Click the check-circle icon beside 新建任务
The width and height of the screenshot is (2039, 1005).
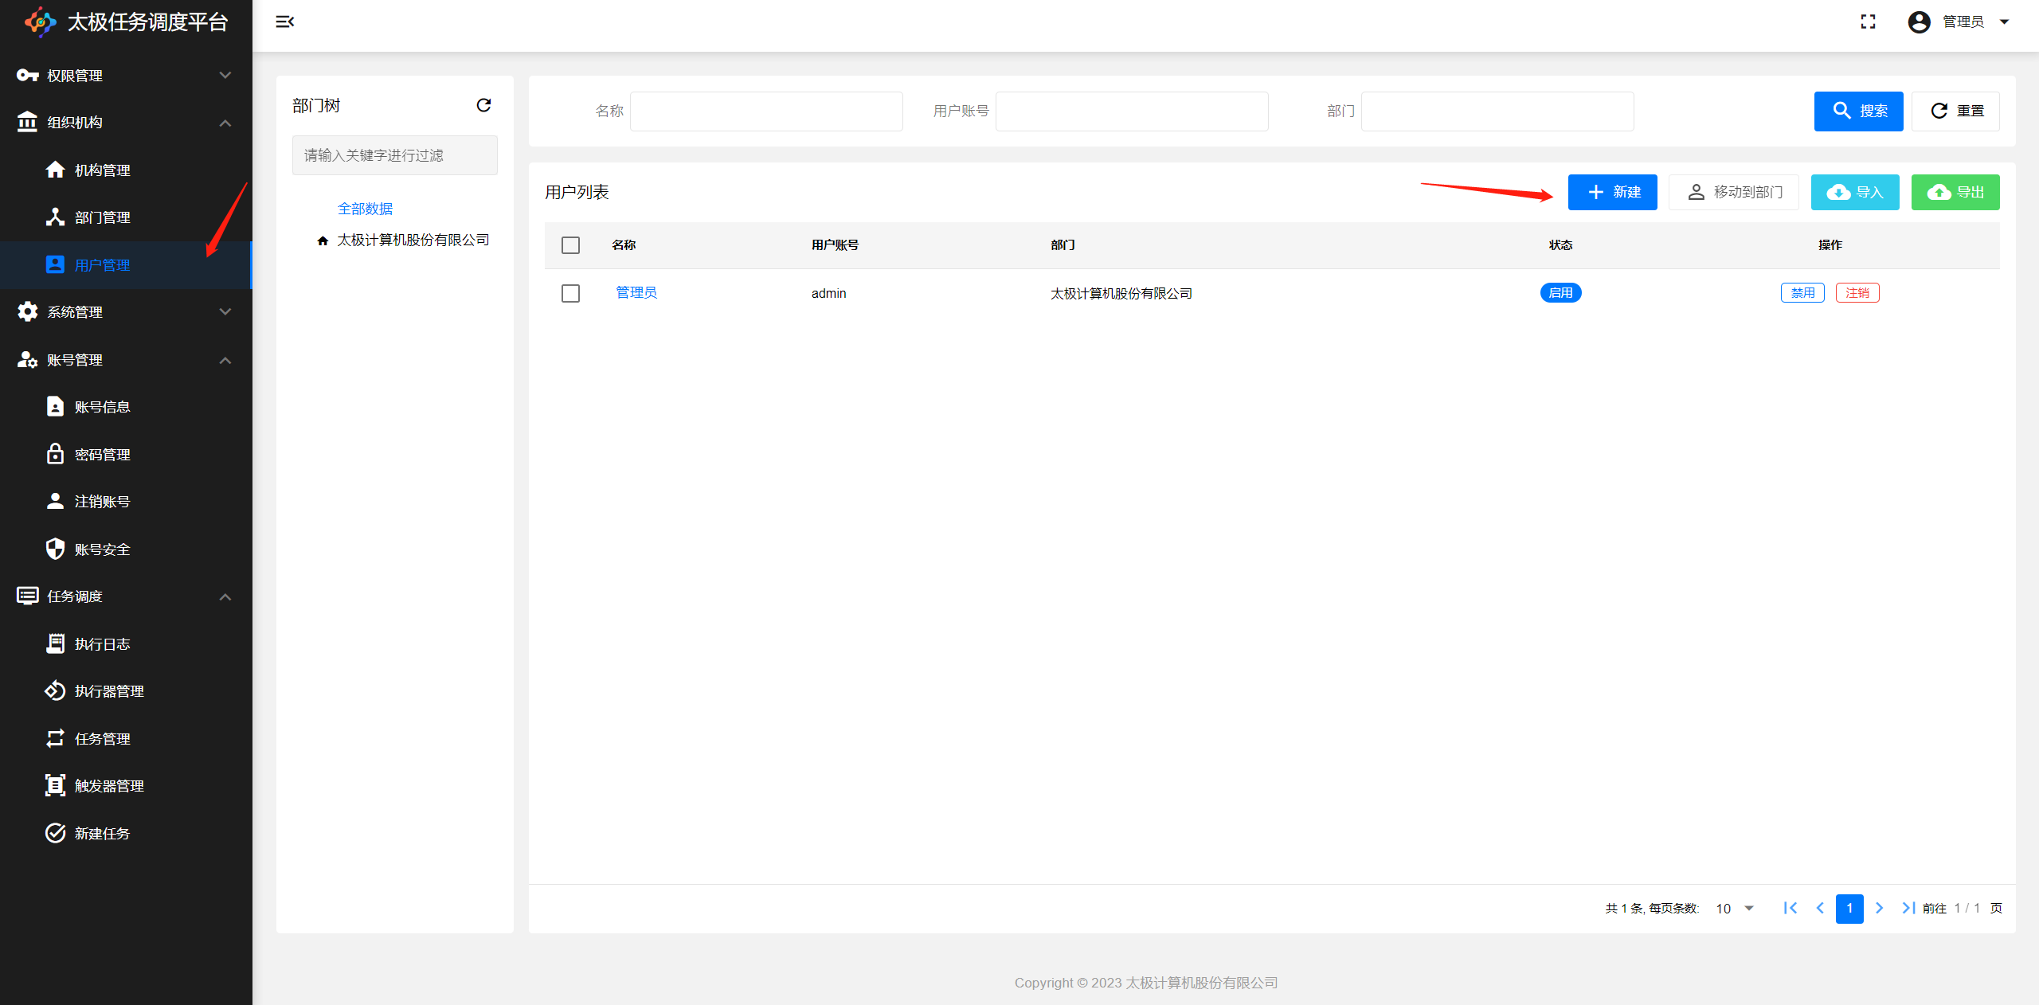pos(55,833)
